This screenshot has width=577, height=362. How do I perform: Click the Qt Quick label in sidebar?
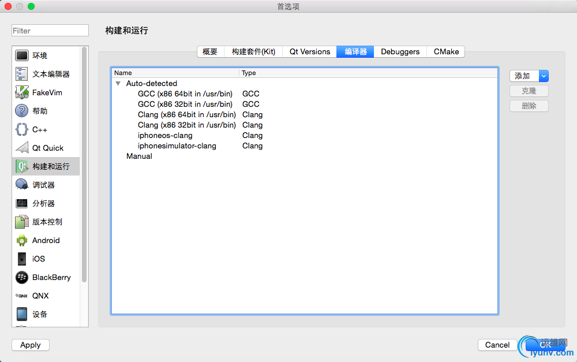click(48, 148)
